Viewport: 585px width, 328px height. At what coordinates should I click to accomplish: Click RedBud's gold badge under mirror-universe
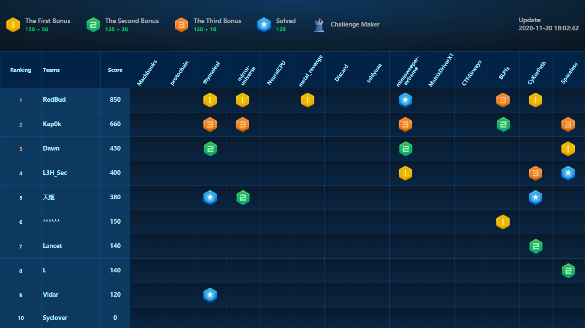[x=242, y=100]
